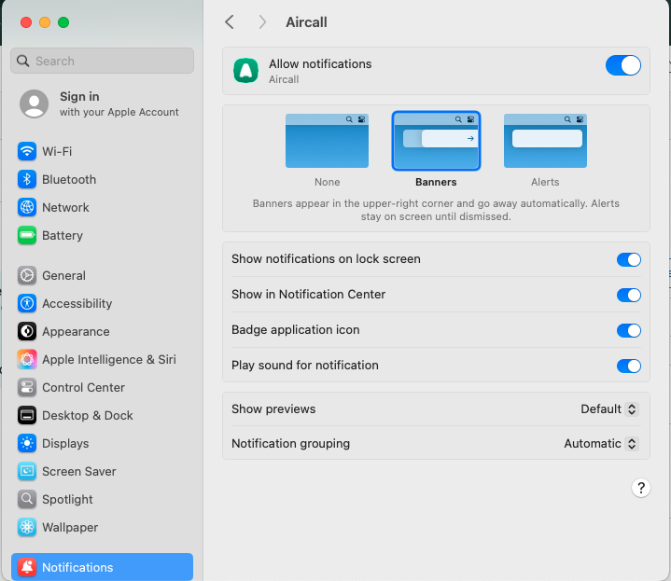
Task: Click the Accessibility icon
Action: (27, 303)
